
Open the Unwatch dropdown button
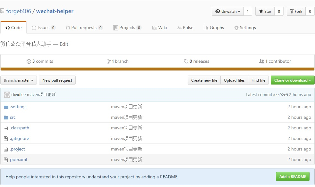click(228, 11)
